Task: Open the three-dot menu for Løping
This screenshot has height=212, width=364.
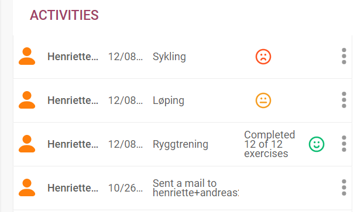Action: [344, 100]
